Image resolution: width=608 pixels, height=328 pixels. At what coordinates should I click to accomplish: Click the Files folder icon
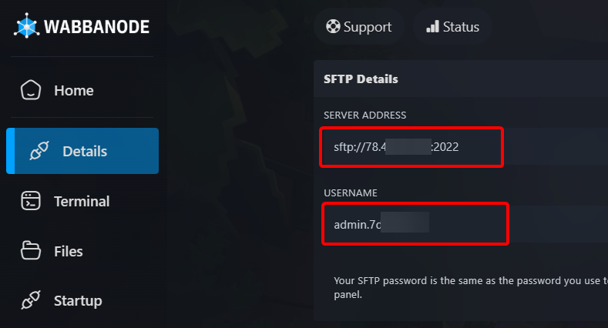pos(31,251)
